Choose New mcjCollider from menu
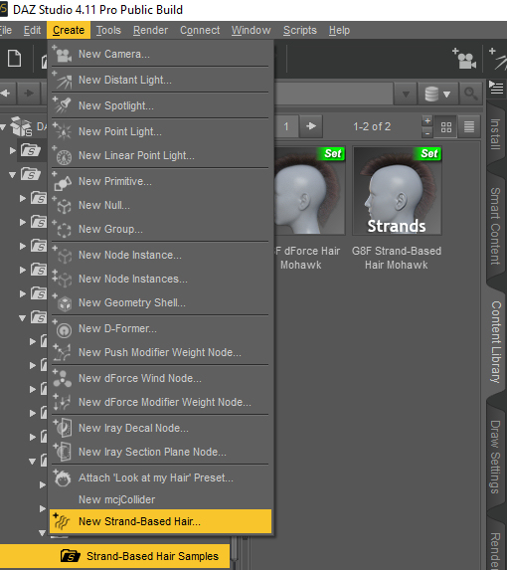 (160, 499)
